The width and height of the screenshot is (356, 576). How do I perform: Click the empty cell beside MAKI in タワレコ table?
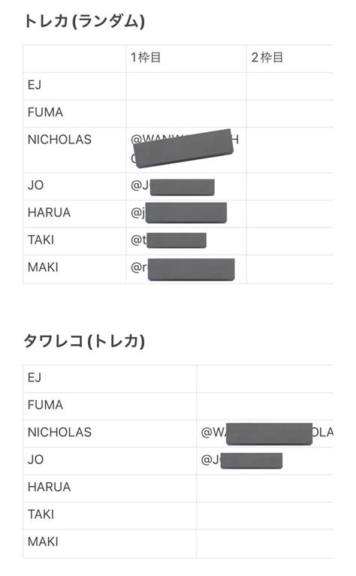(265, 543)
